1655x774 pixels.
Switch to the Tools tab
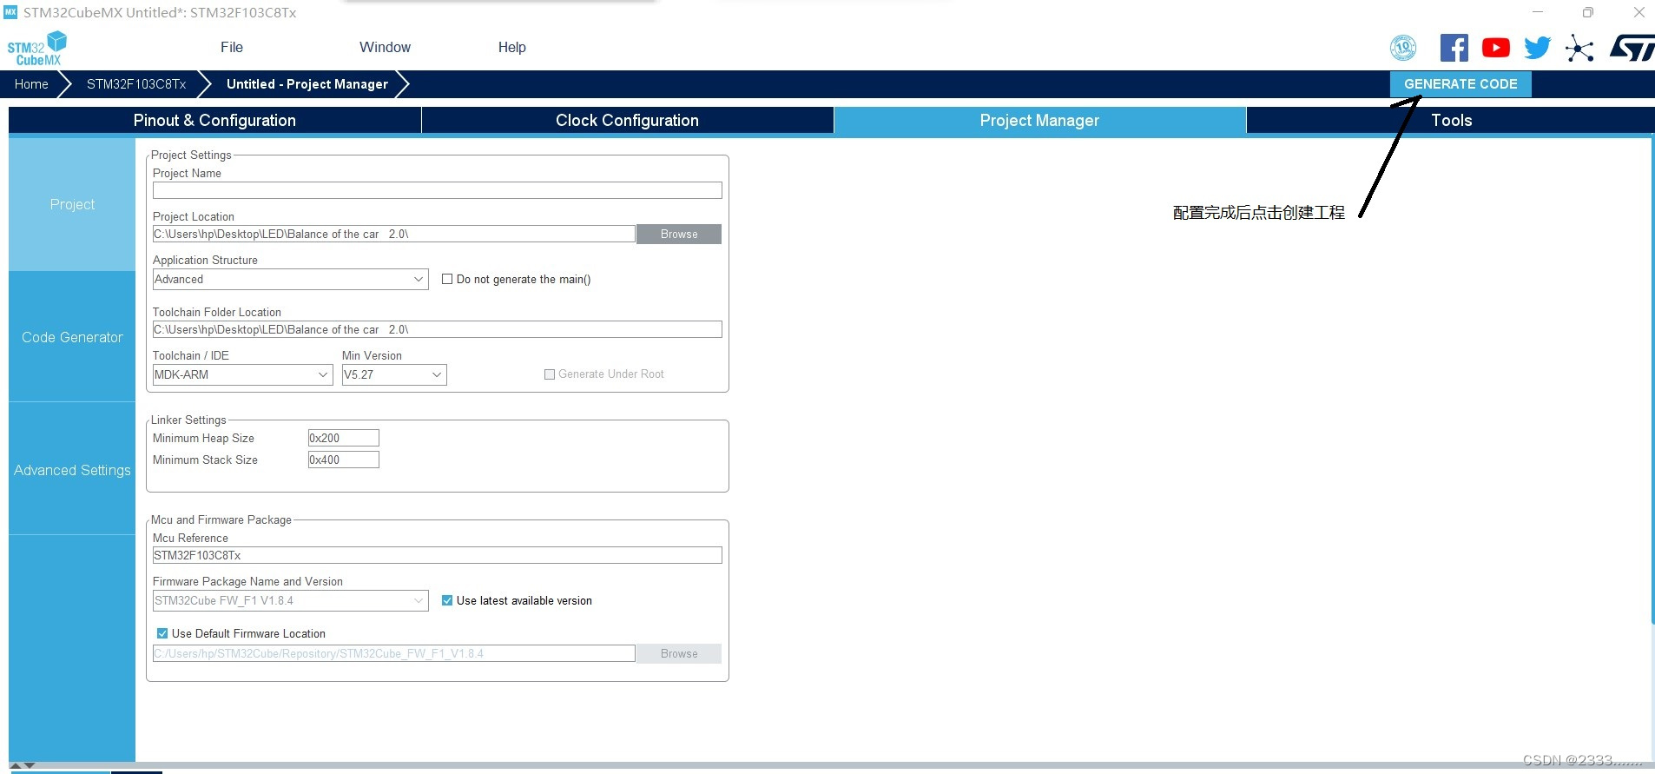click(1451, 120)
